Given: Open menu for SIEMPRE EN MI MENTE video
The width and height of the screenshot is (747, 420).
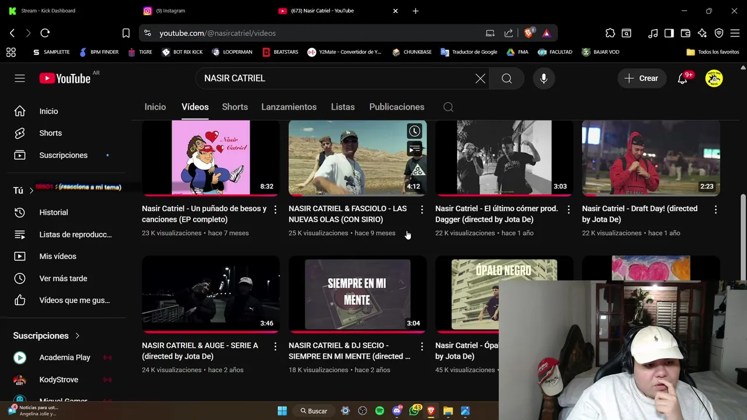Looking at the screenshot, I should pyautogui.click(x=422, y=346).
